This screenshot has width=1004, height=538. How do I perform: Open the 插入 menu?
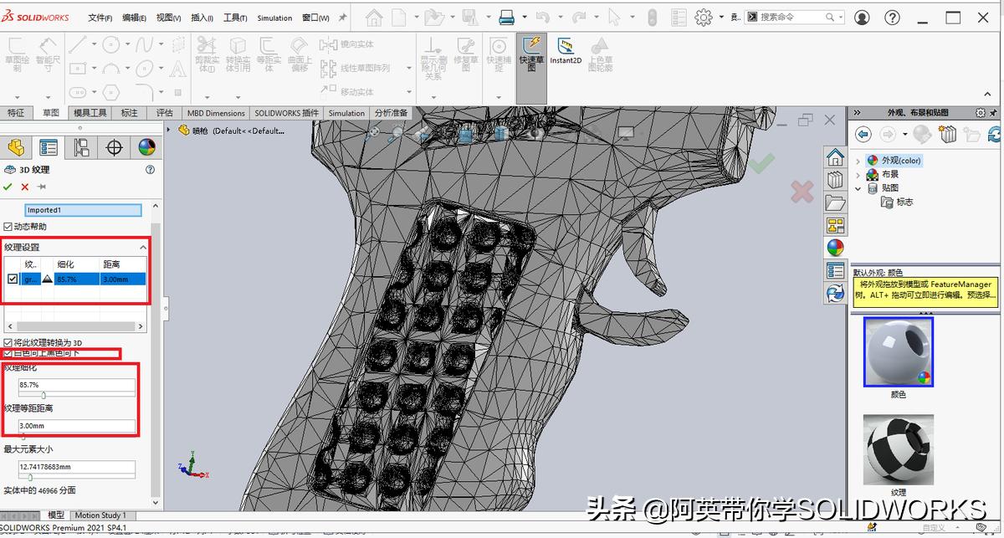point(201,18)
